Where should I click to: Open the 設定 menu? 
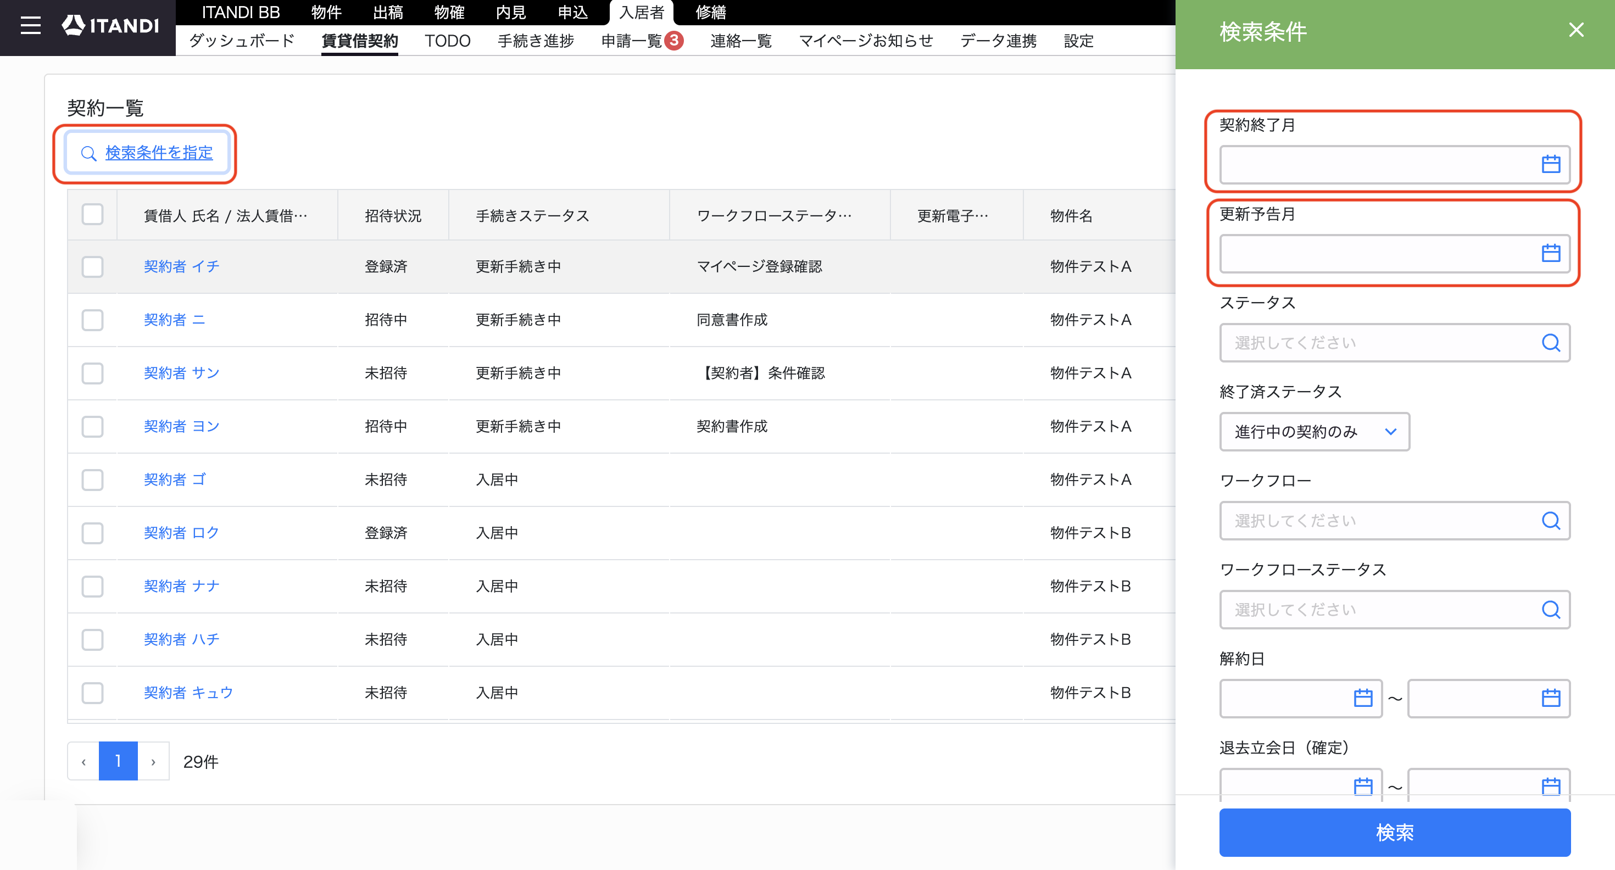click(1078, 41)
